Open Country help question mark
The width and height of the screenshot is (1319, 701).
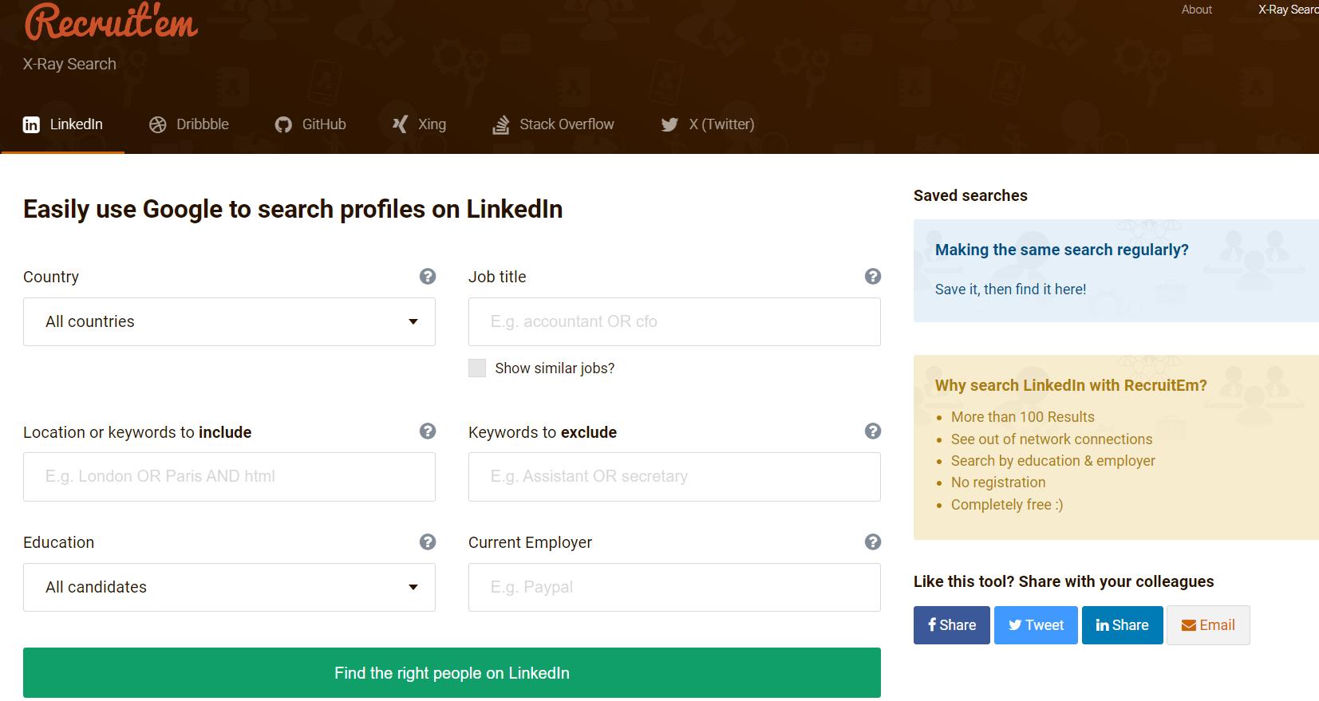click(428, 276)
